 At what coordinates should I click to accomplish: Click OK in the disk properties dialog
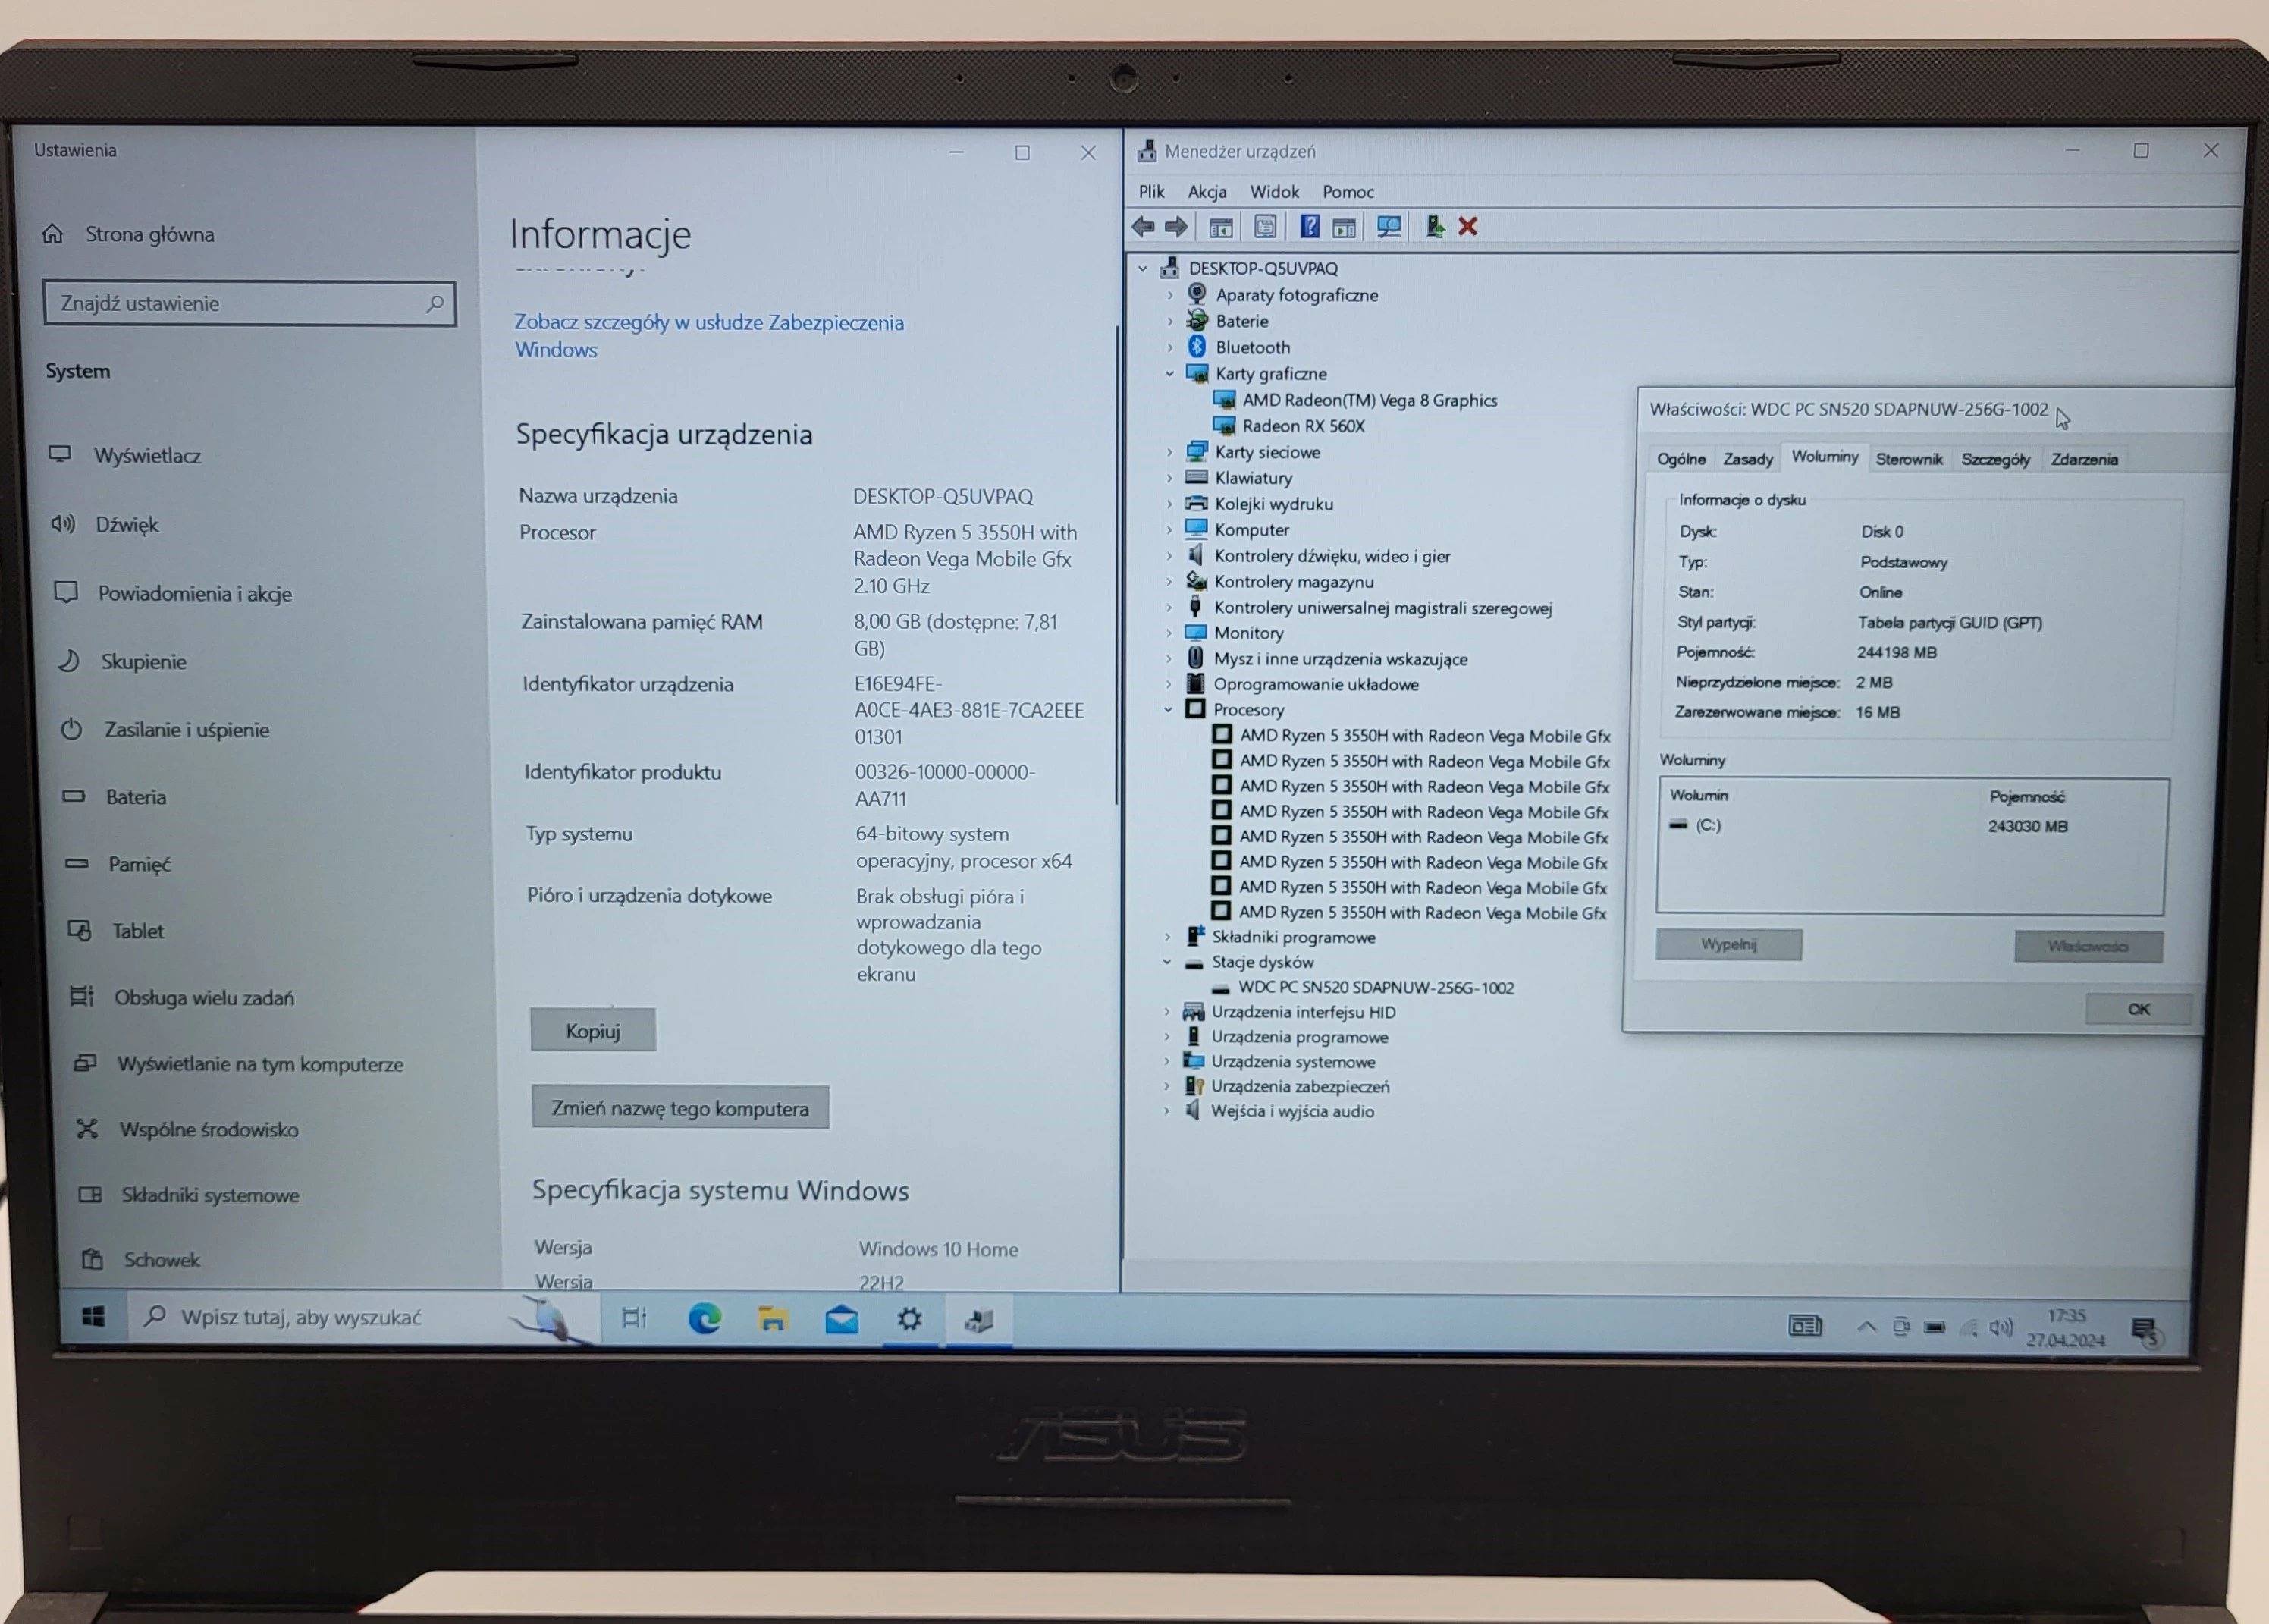coord(2138,1009)
